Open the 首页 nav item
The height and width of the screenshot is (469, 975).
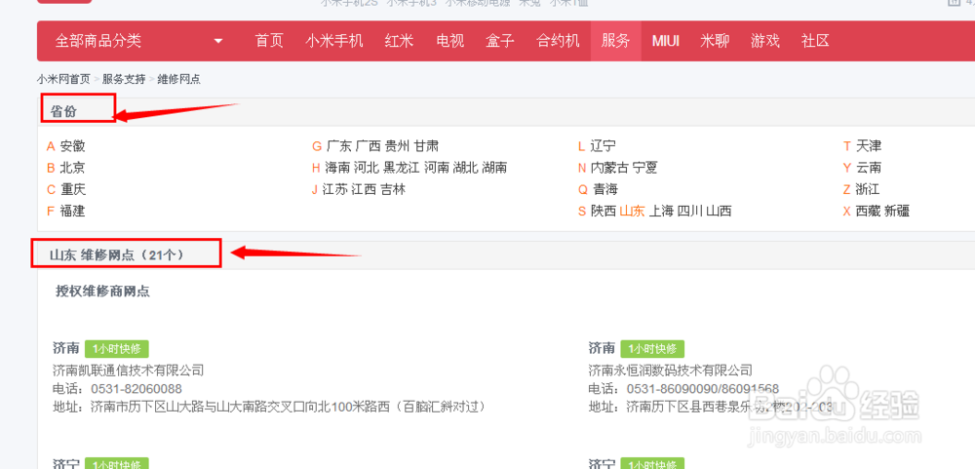[269, 41]
